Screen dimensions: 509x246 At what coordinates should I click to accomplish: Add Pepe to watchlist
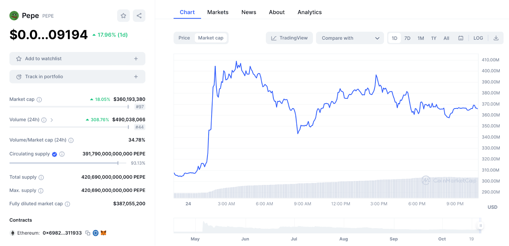77,59
